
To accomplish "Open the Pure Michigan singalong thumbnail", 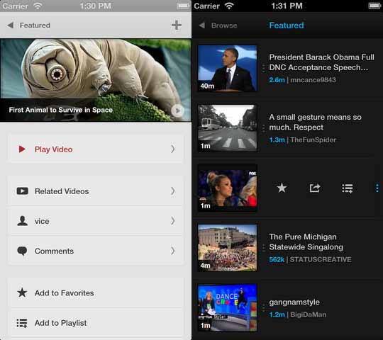I will coord(228,248).
